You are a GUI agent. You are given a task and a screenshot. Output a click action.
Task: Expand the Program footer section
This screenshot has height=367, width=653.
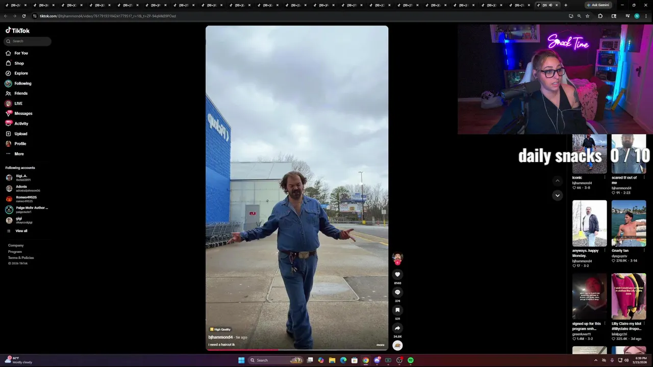tap(15, 251)
